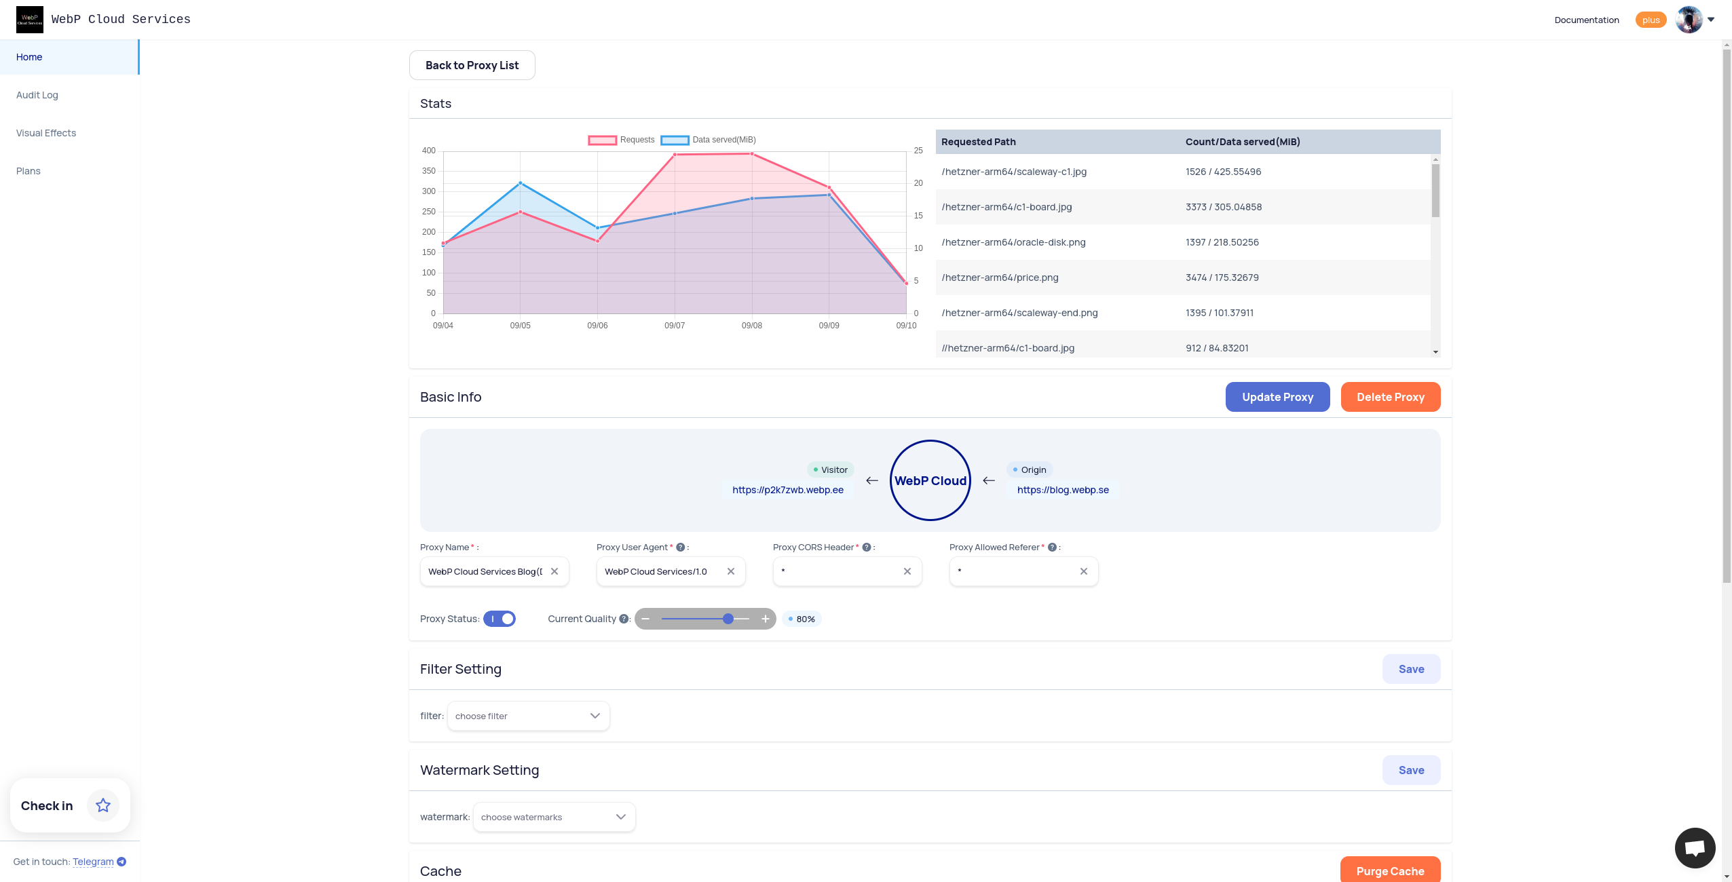
Task: Select row /hetzner-arm64/scaleway-c1.jpg
Action: (x=1183, y=172)
